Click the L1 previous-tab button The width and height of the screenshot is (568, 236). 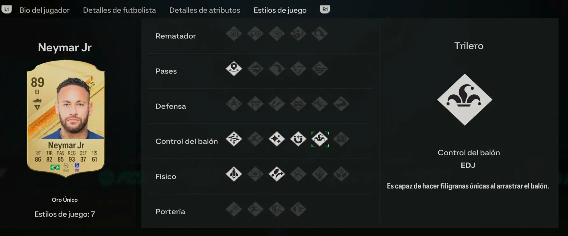coord(6,9)
